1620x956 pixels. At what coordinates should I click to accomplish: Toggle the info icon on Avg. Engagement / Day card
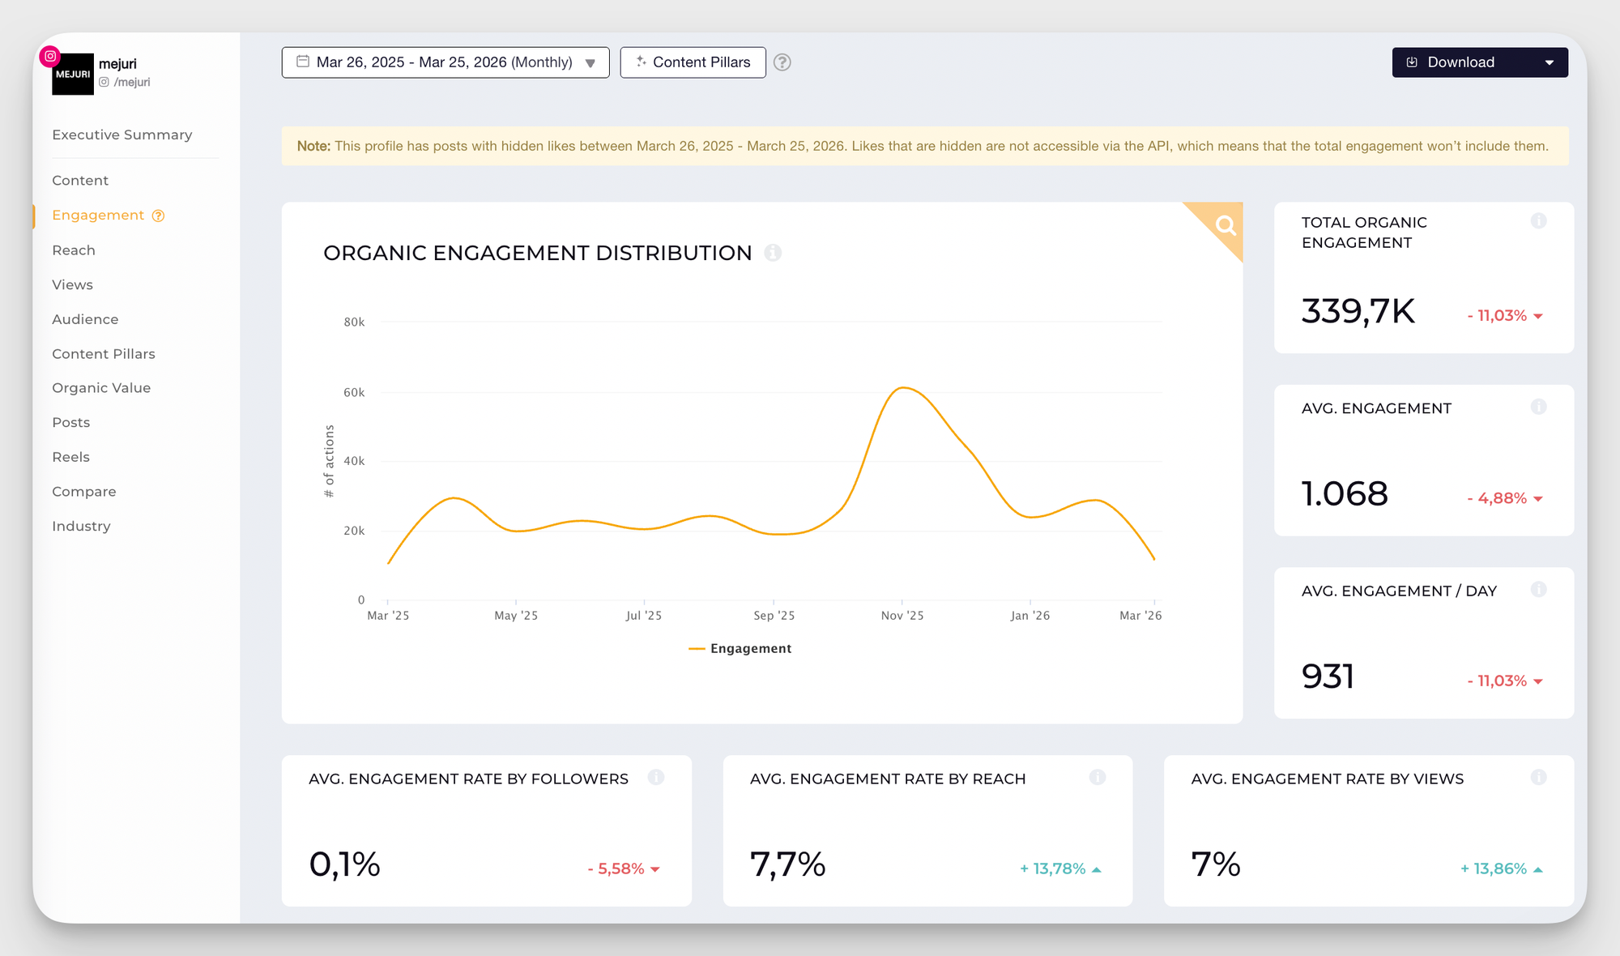[1538, 590]
